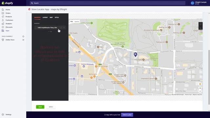
Task: Open the Orders section
Action: click(x=8, y=13)
